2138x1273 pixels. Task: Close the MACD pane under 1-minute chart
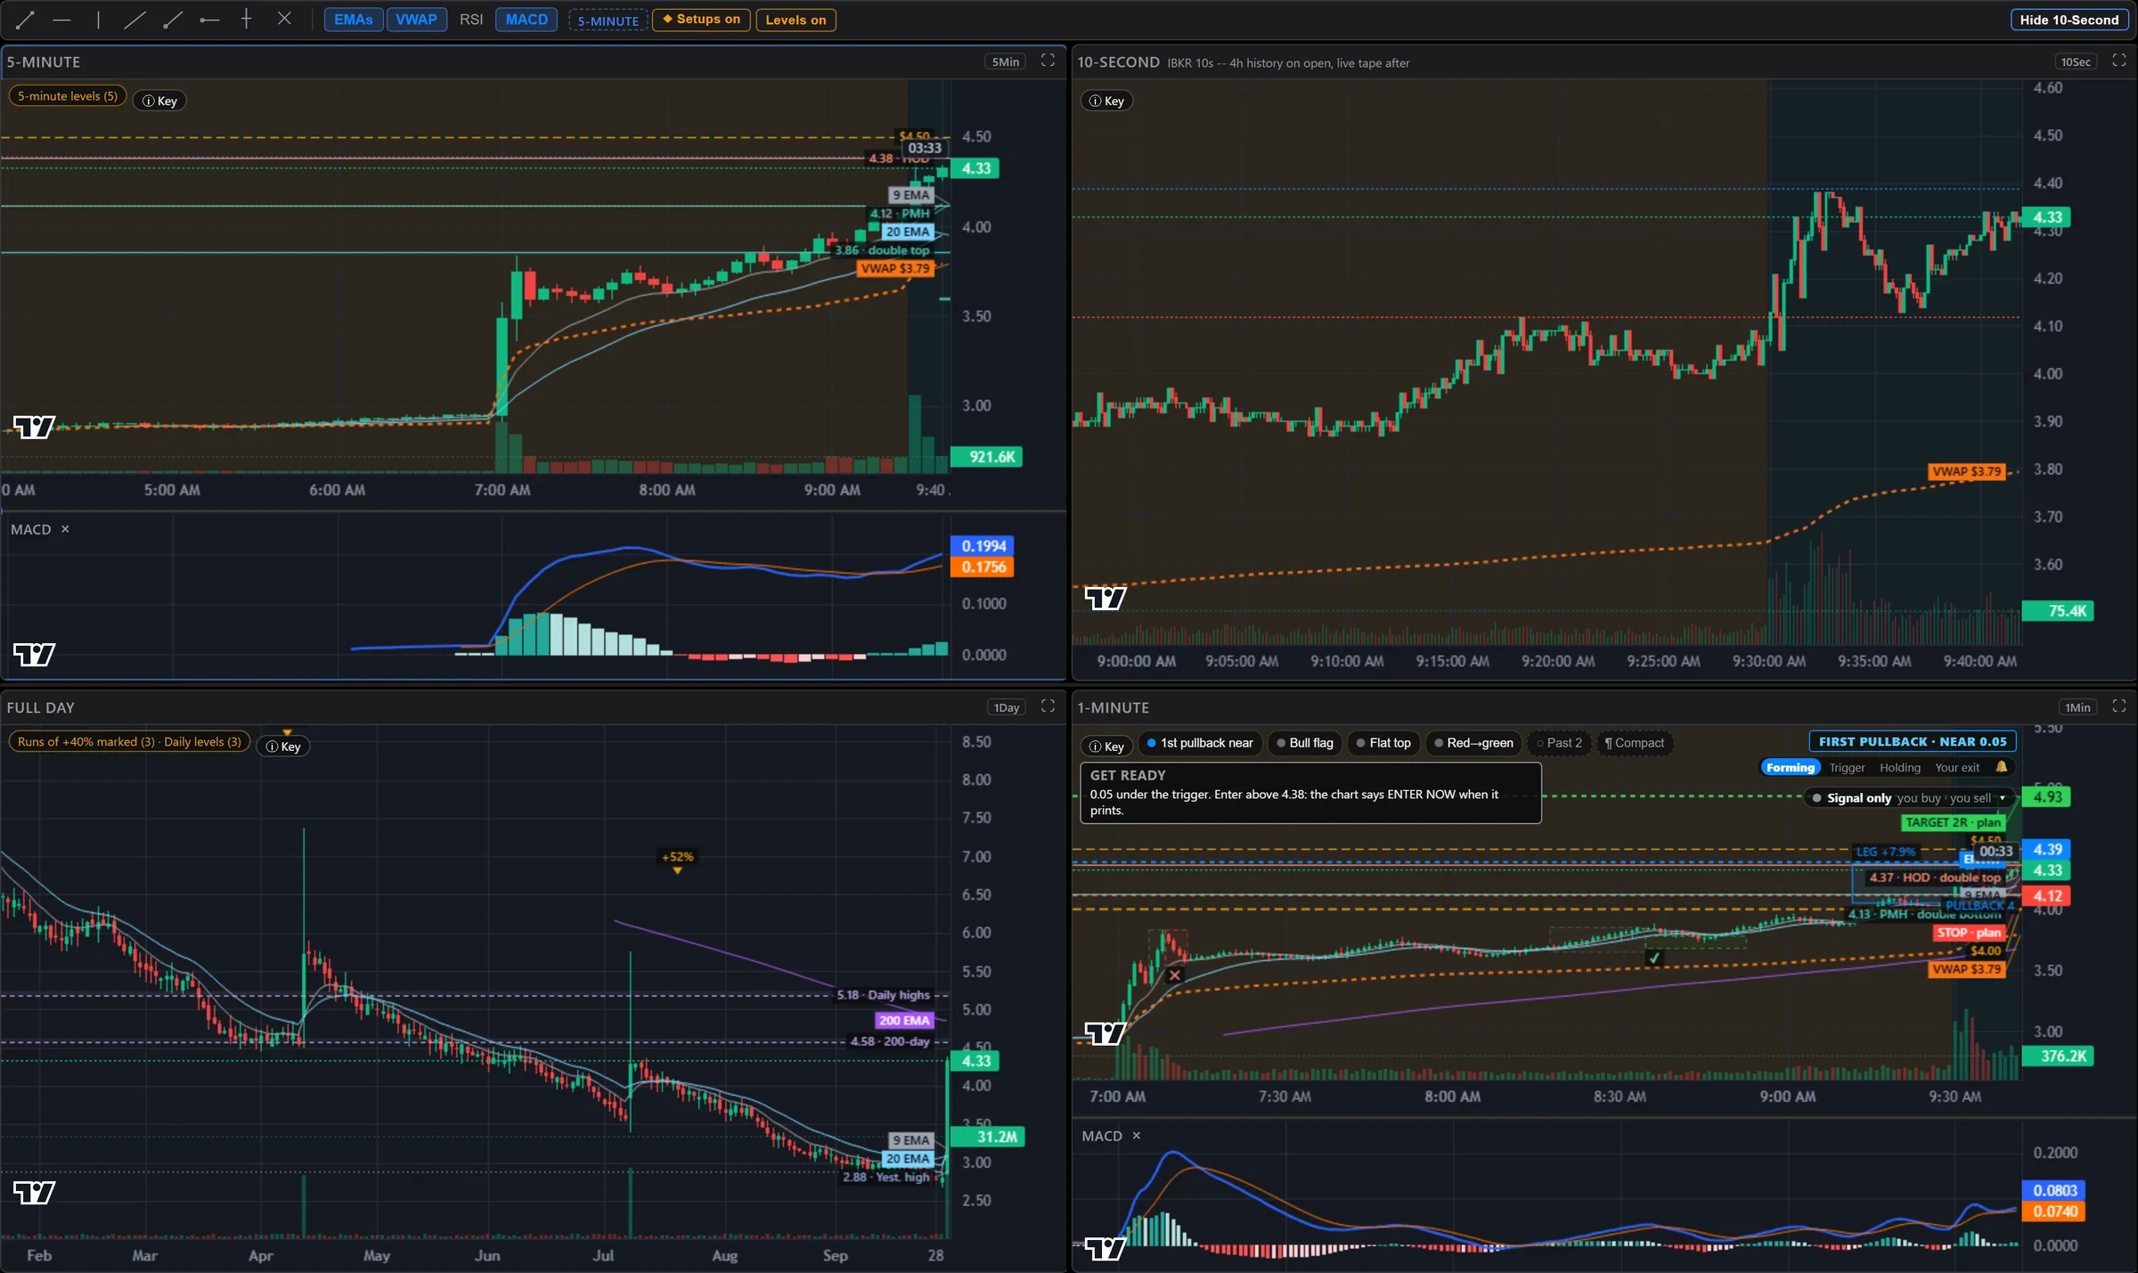pyautogui.click(x=1137, y=1136)
